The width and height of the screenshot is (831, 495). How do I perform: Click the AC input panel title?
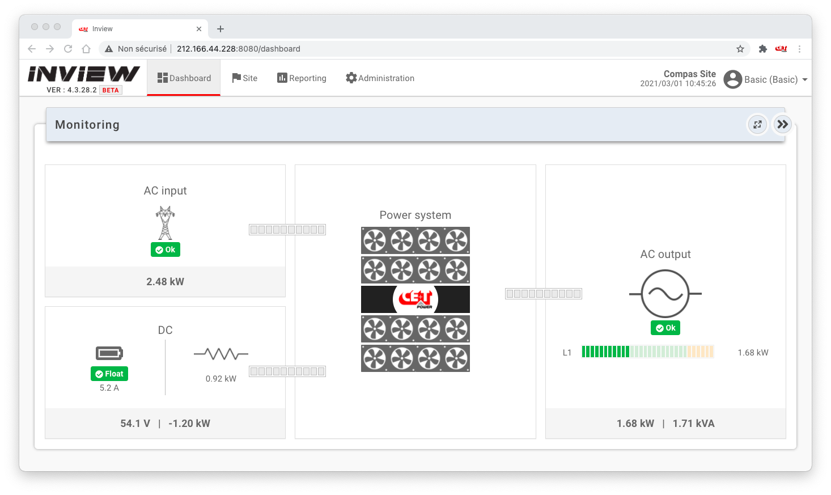click(165, 191)
